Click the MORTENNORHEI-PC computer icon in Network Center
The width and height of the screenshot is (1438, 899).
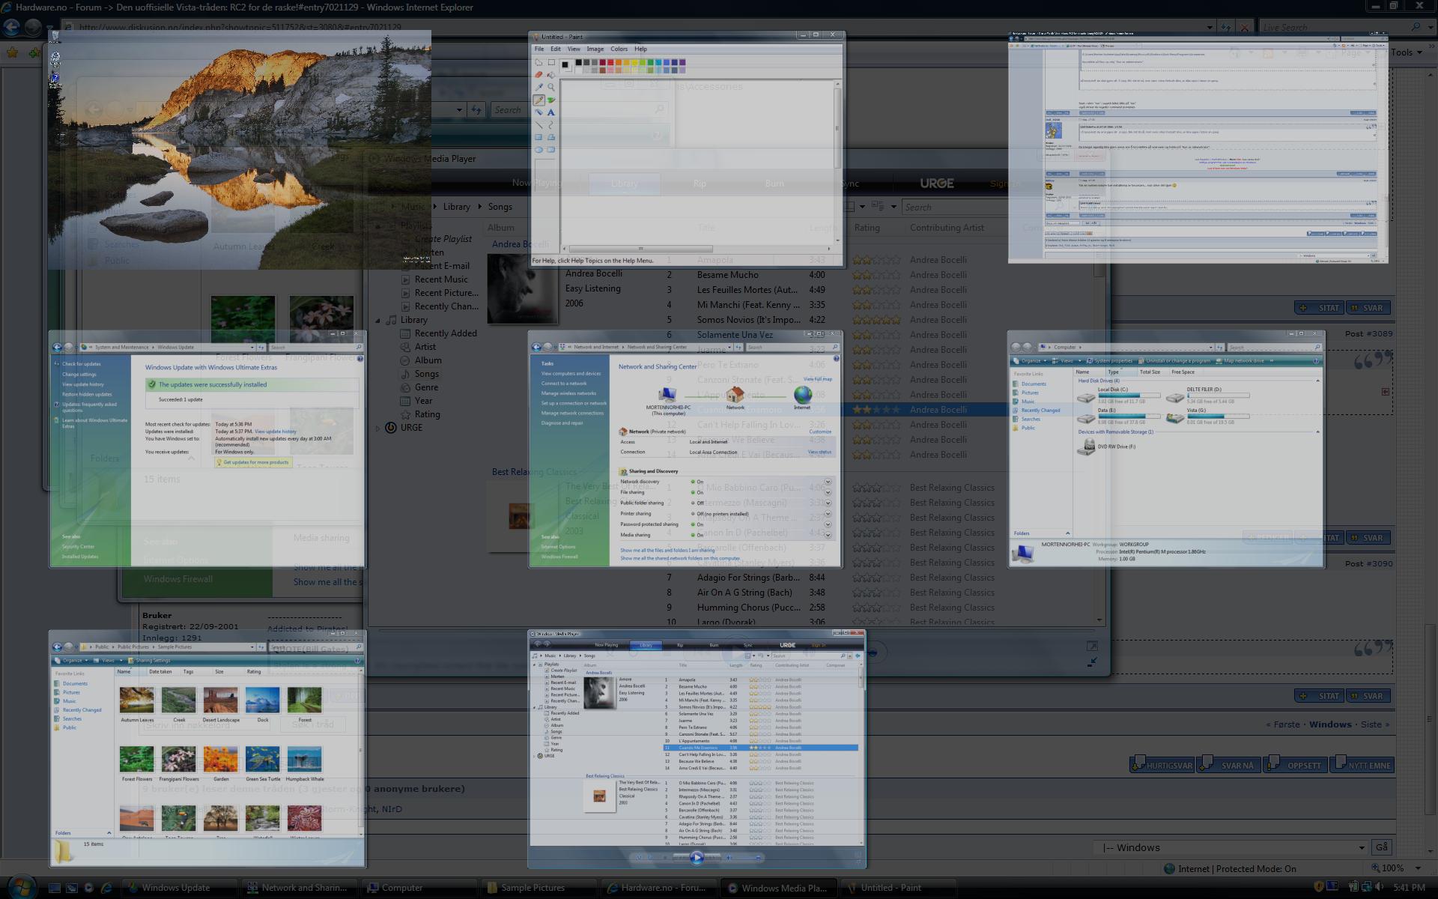click(x=667, y=394)
